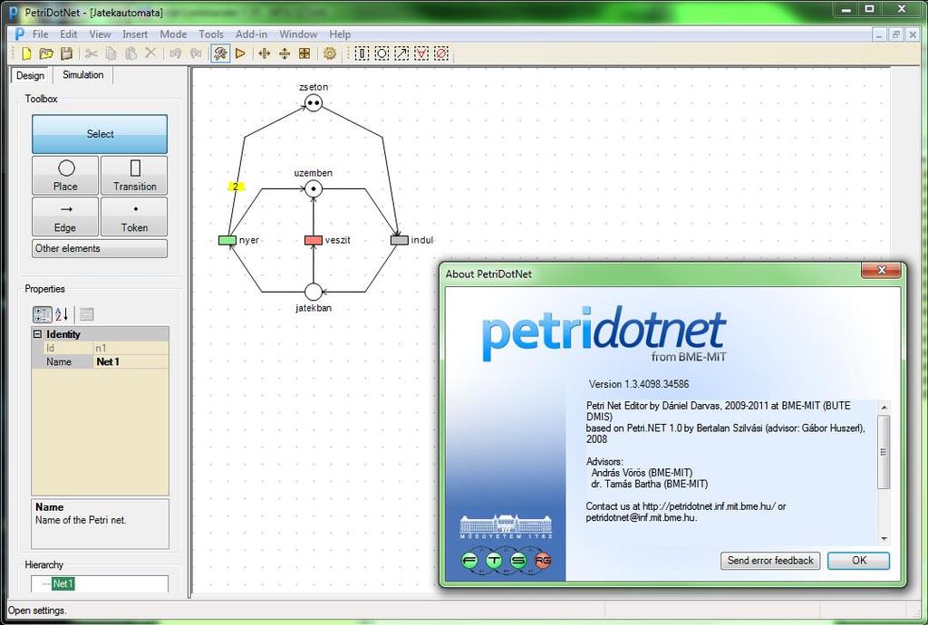Click the Name property value field

tap(130, 362)
